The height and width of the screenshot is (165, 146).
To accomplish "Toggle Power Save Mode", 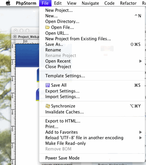I will pos(92,158).
